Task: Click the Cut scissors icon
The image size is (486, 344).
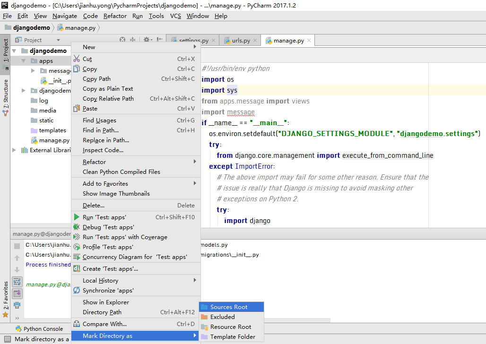Action: click(77, 59)
